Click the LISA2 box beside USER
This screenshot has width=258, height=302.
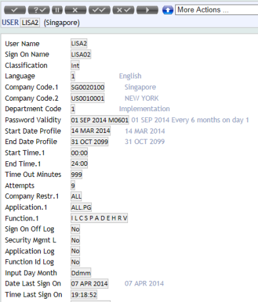pos(30,22)
